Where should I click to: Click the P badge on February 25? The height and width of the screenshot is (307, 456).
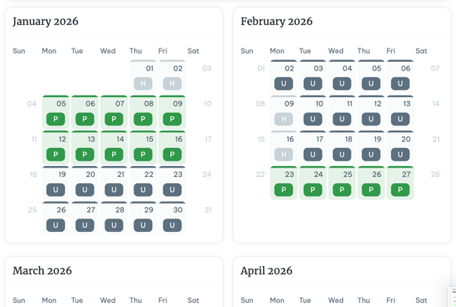(x=341, y=190)
